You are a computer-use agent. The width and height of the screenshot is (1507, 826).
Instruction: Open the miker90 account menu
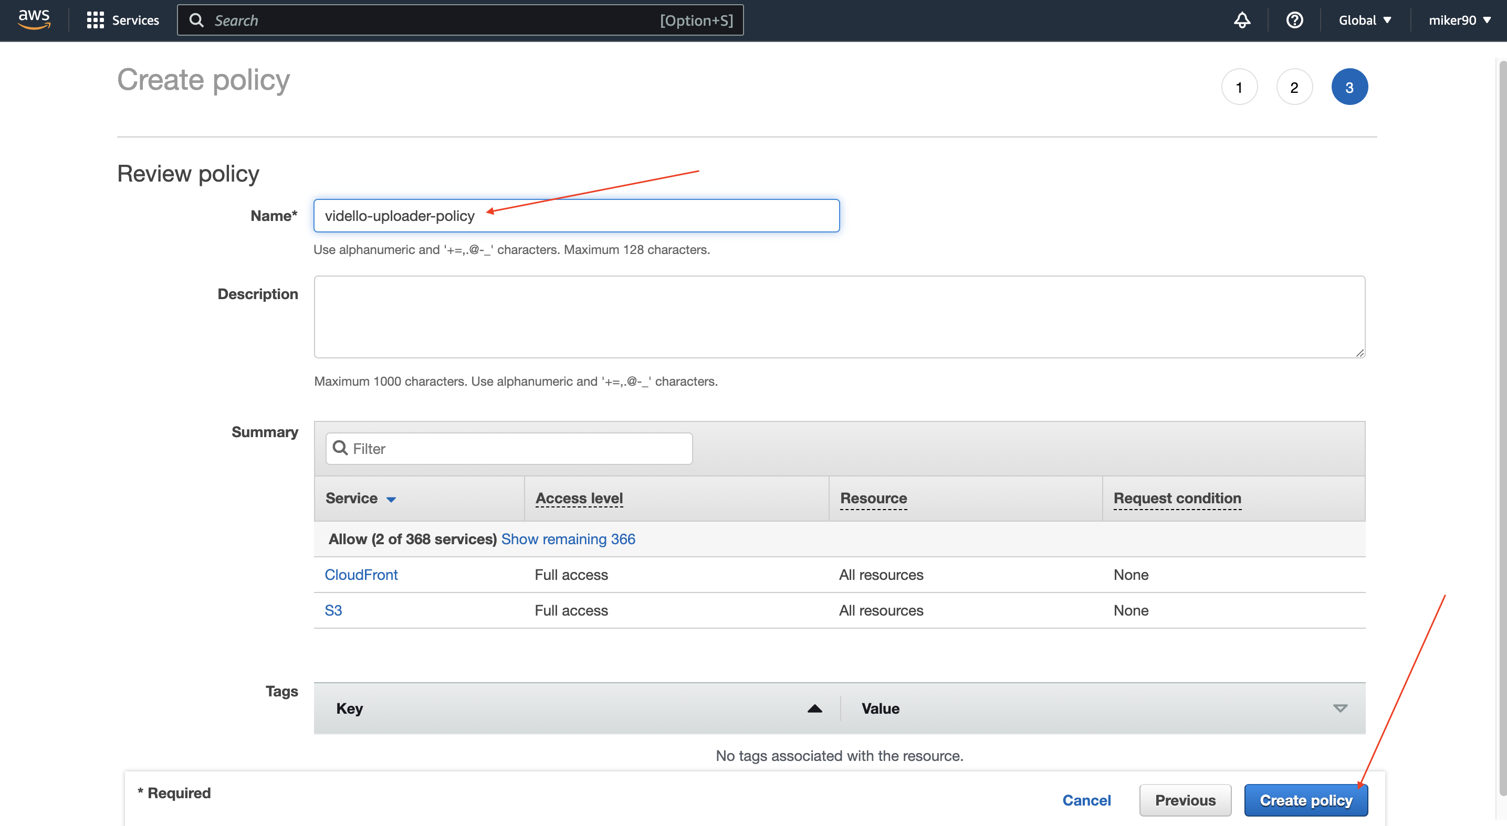1459,20
